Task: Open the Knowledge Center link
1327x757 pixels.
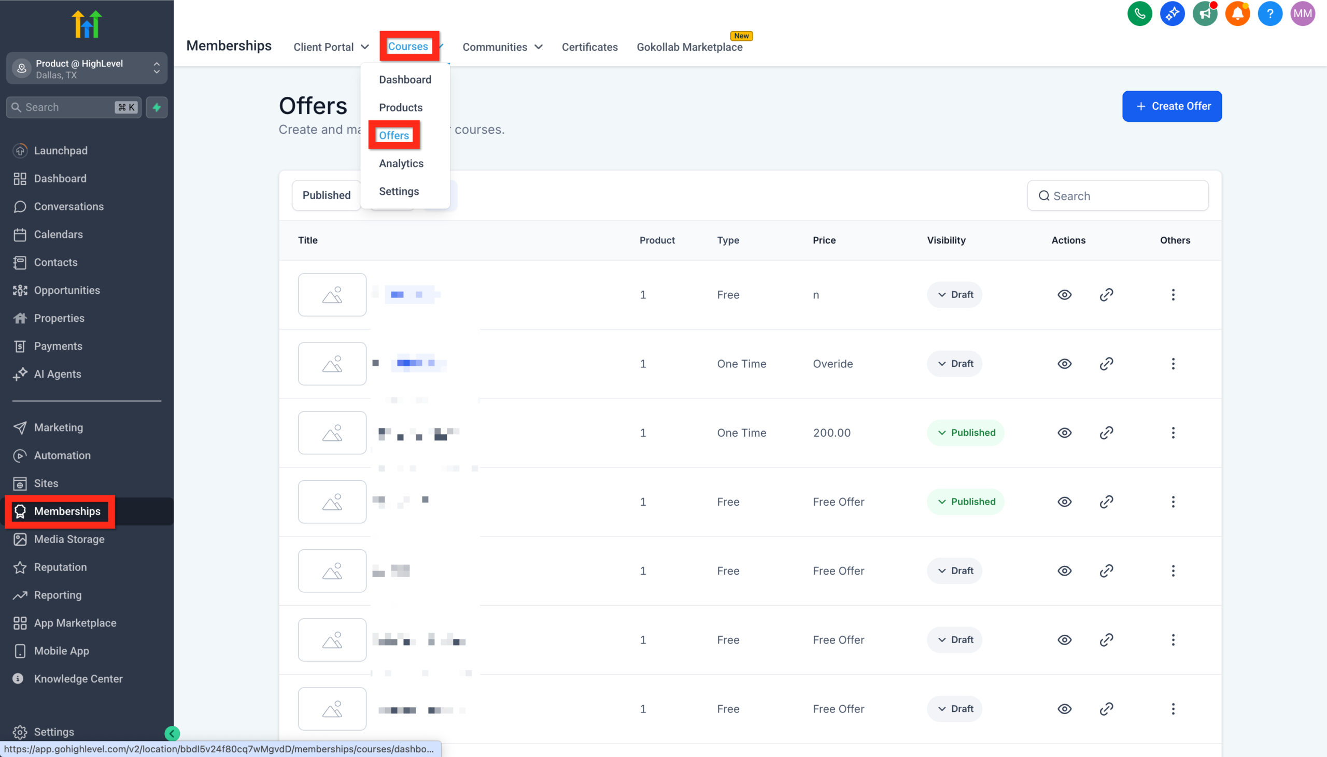Action: [78, 678]
